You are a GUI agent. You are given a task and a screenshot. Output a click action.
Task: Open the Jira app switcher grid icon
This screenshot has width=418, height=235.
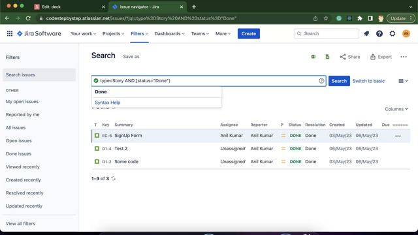point(10,33)
